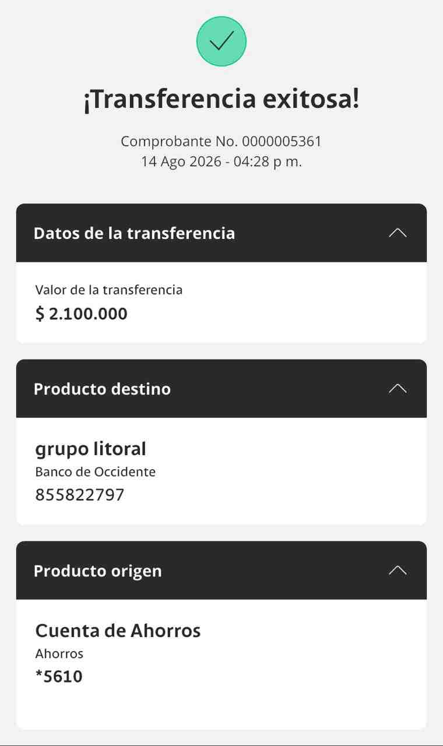Image resolution: width=443 pixels, height=746 pixels.
Task: Click the Valor de la transferencia label
Action: click(x=109, y=290)
